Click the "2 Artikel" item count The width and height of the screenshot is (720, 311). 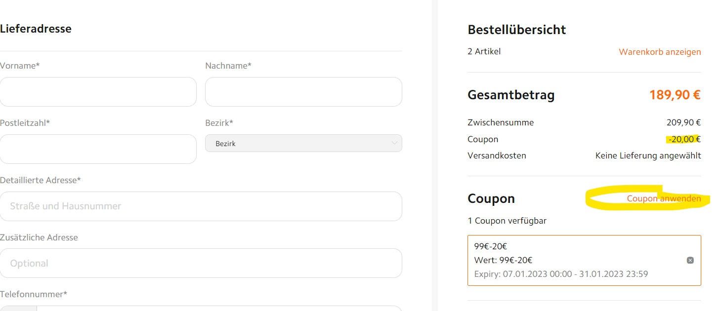pos(484,51)
